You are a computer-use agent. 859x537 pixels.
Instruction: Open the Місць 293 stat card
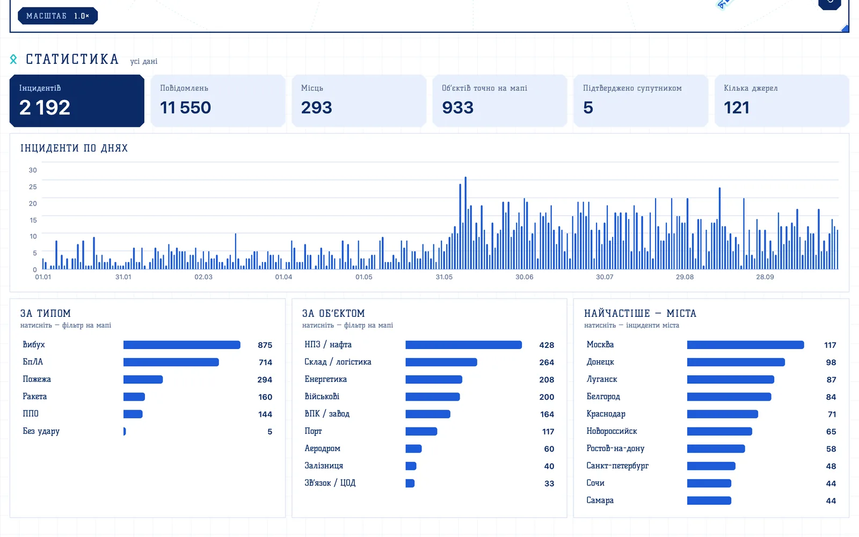[359, 101]
